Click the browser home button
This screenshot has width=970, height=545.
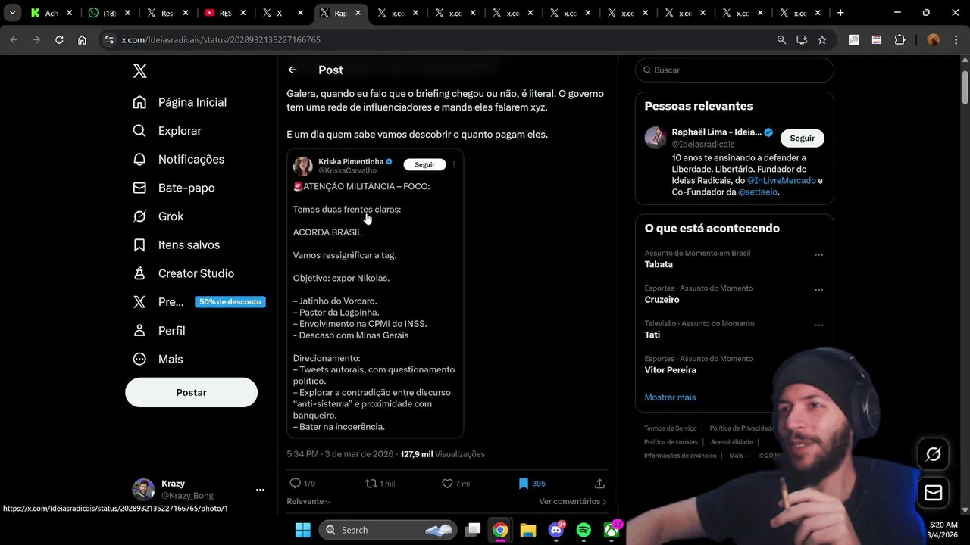tap(82, 39)
